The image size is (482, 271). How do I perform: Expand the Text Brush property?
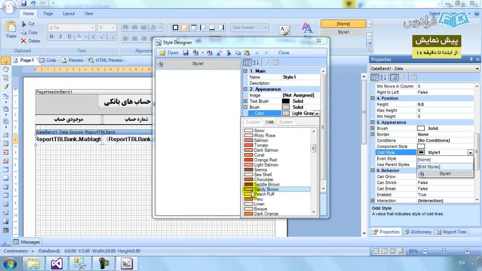[x=246, y=101]
